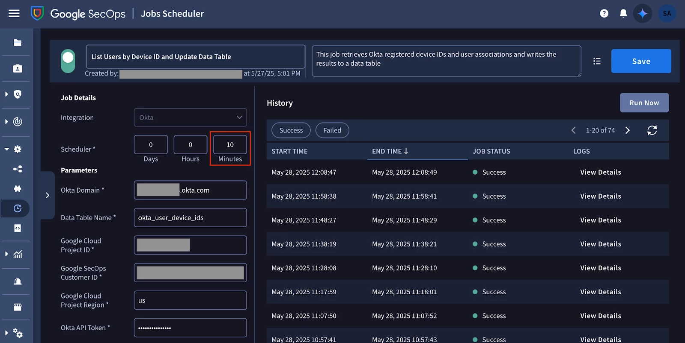Open the radar detection icon in sidebar
Screen dimensions: 685x343
[18, 122]
